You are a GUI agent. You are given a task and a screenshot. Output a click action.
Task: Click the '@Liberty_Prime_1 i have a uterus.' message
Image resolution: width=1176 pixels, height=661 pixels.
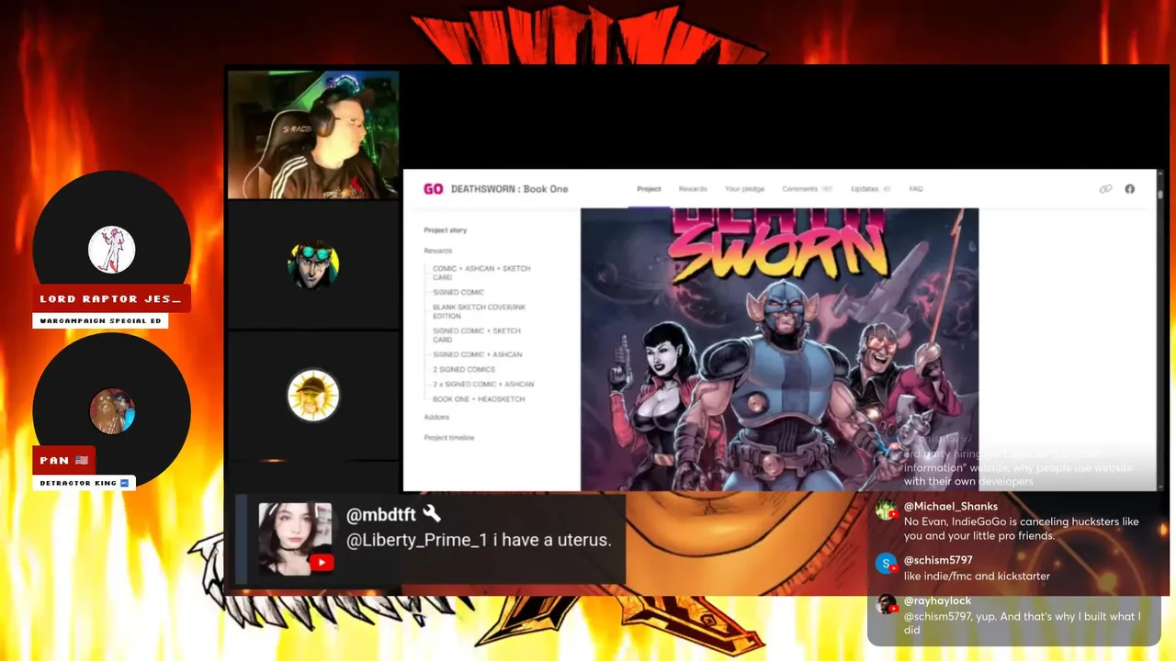[478, 541]
